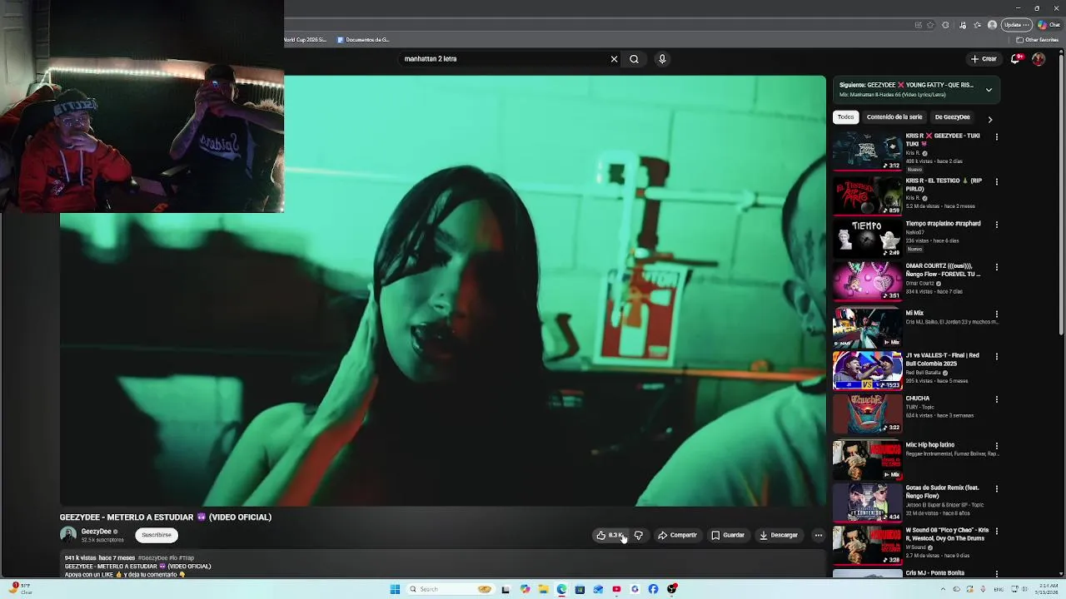Open options for Mi Mix

997,314
